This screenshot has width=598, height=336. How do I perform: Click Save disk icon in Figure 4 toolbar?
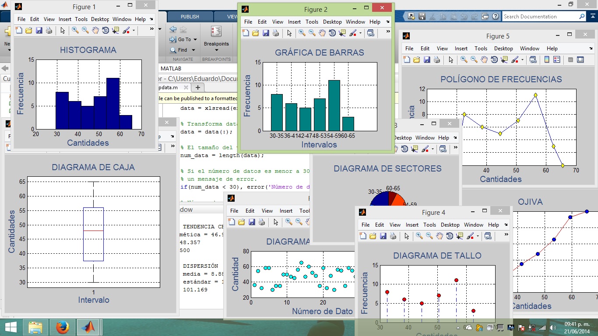click(x=383, y=236)
